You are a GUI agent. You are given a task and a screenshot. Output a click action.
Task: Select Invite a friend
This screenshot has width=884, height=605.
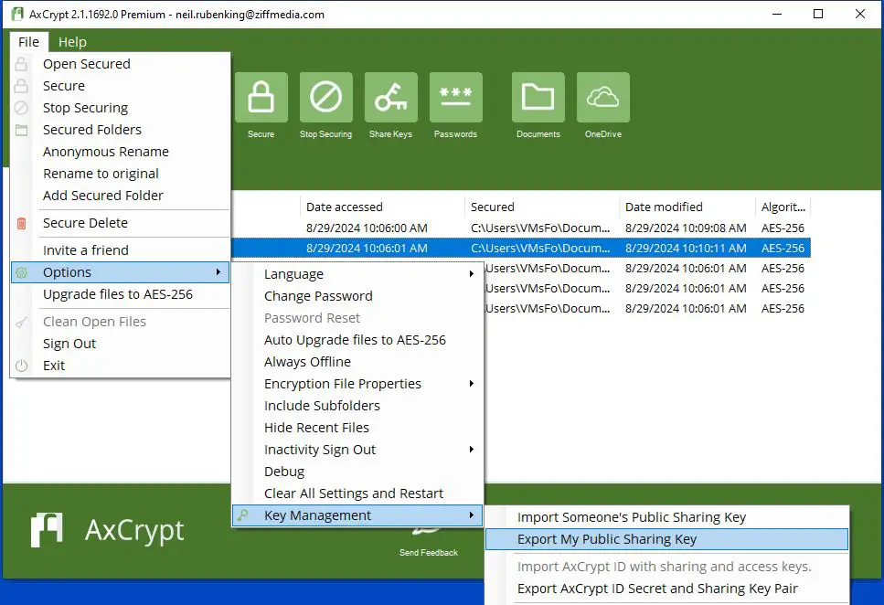pyautogui.click(x=120, y=250)
